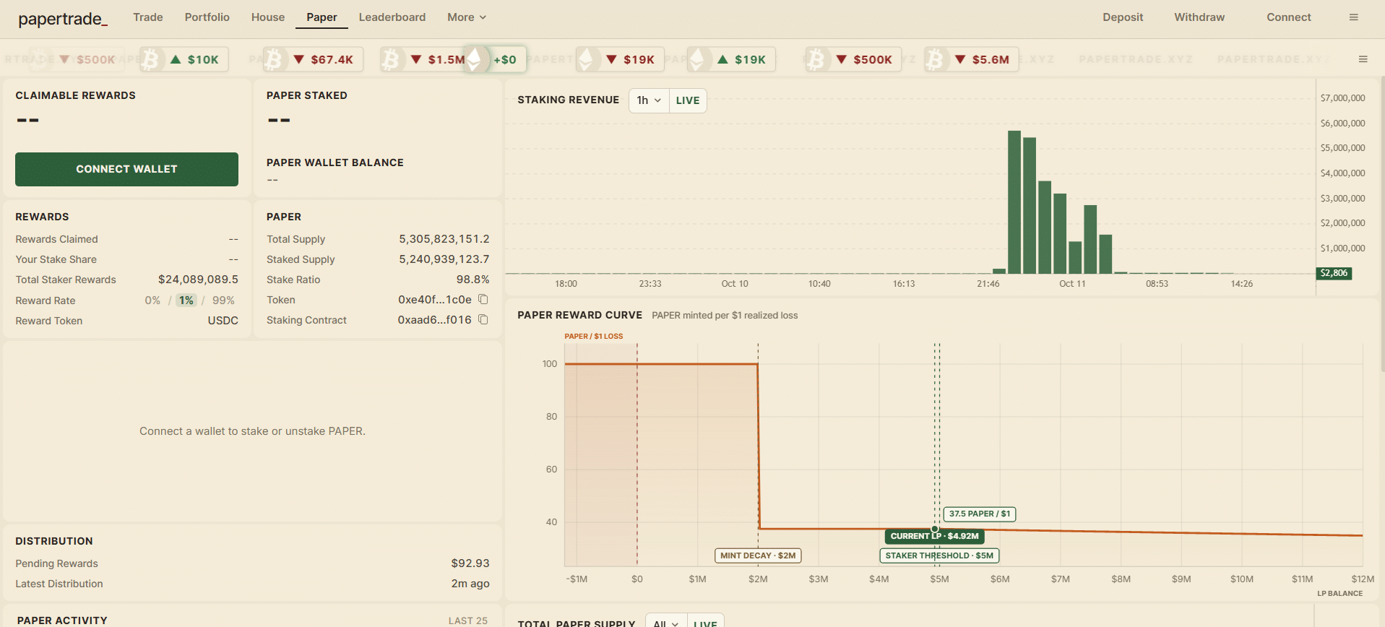Click the Withdraw link
This screenshot has width=1385, height=627.
coord(1199,17)
